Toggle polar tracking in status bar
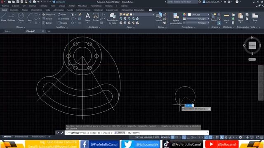 pos(192,137)
